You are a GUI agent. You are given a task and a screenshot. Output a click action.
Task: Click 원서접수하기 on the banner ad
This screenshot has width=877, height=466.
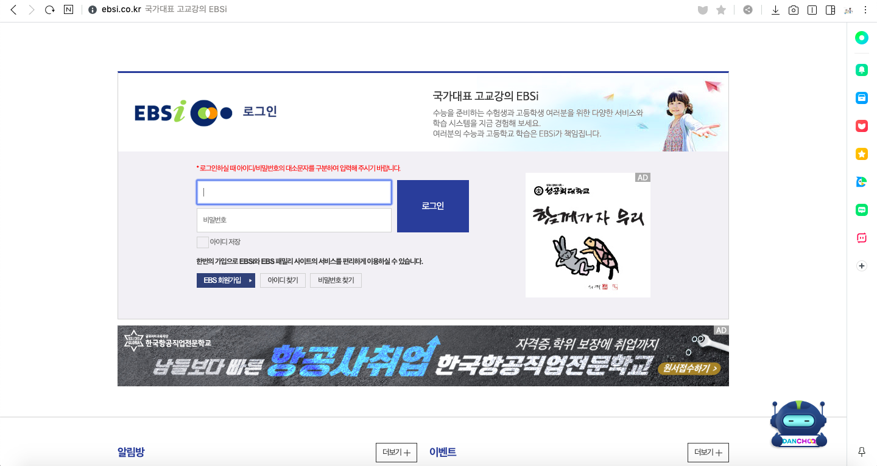[690, 369]
